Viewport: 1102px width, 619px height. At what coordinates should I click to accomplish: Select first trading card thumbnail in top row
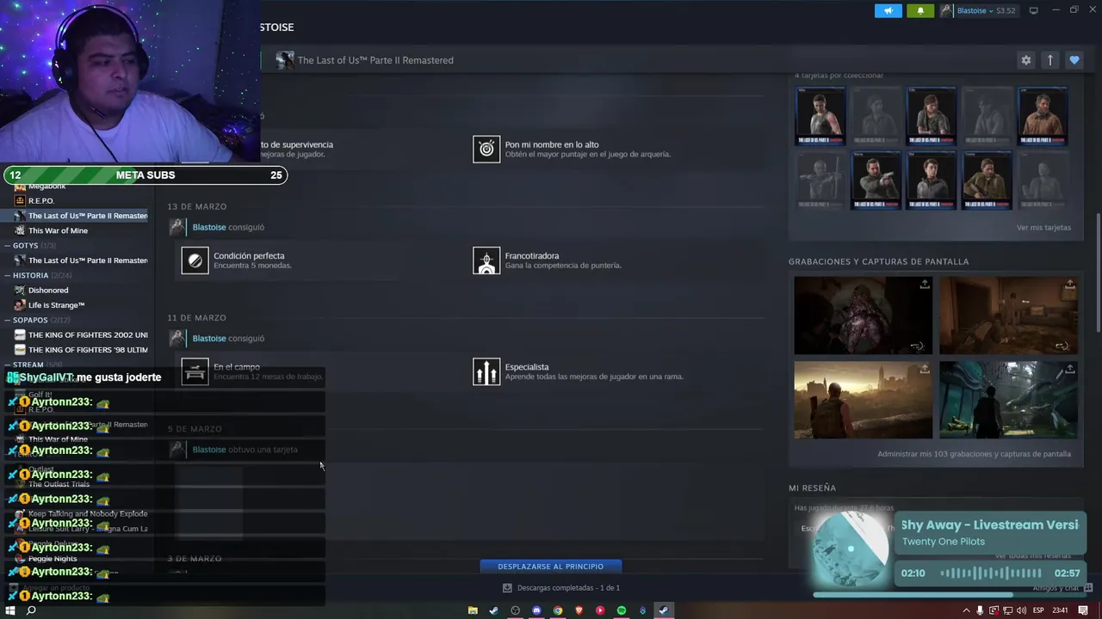pyautogui.click(x=820, y=116)
